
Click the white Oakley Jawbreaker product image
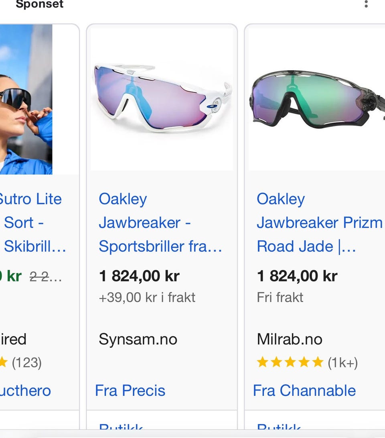tap(160, 96)
